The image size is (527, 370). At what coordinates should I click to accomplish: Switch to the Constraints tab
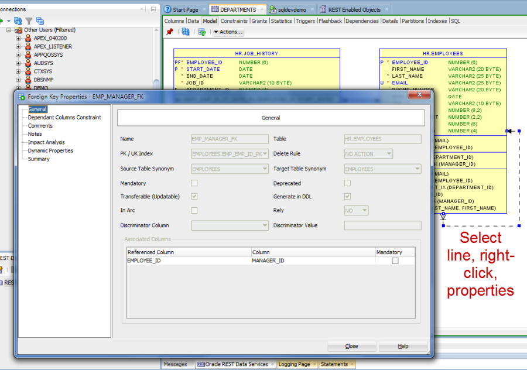click(x=234, y=20)
